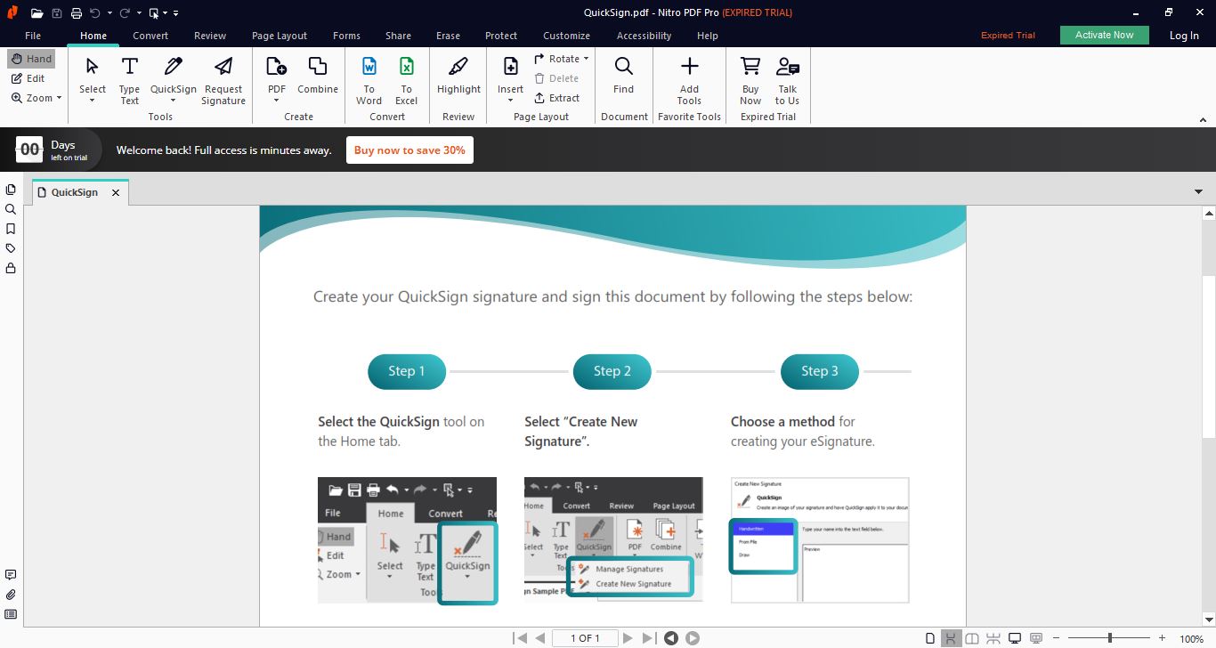Screen dimensions: 1216x648
Task: Open Request Signature
Action: click(223, 80)
